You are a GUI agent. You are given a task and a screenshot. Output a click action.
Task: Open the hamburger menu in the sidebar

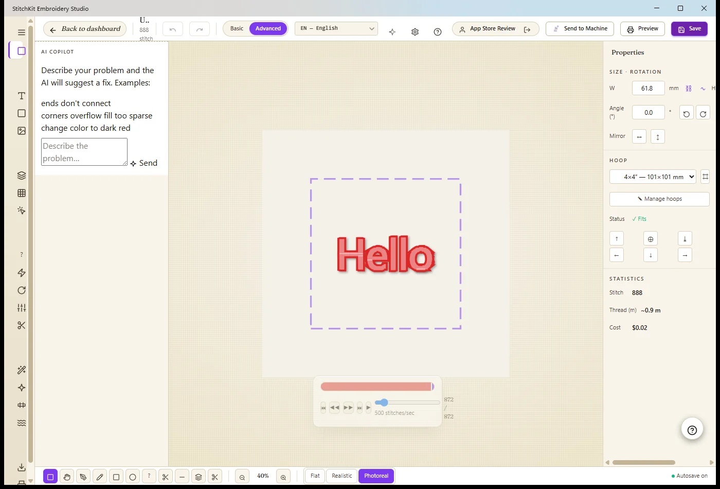(21, 32)
